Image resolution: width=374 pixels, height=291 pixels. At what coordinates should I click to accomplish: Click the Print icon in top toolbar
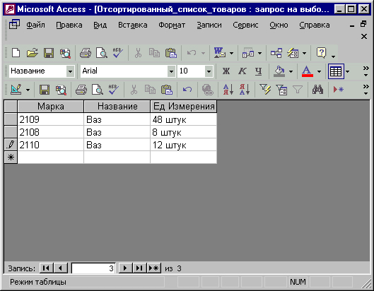85,53
